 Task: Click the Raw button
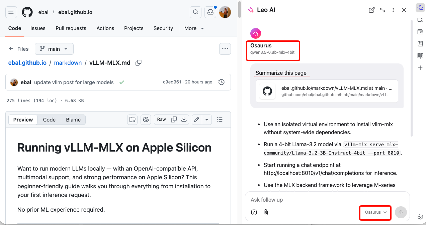[162, 120]
